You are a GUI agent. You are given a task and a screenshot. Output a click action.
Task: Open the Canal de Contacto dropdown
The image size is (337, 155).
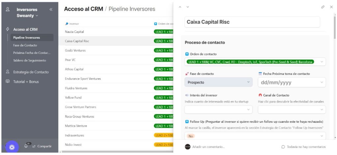coord(292,110)
